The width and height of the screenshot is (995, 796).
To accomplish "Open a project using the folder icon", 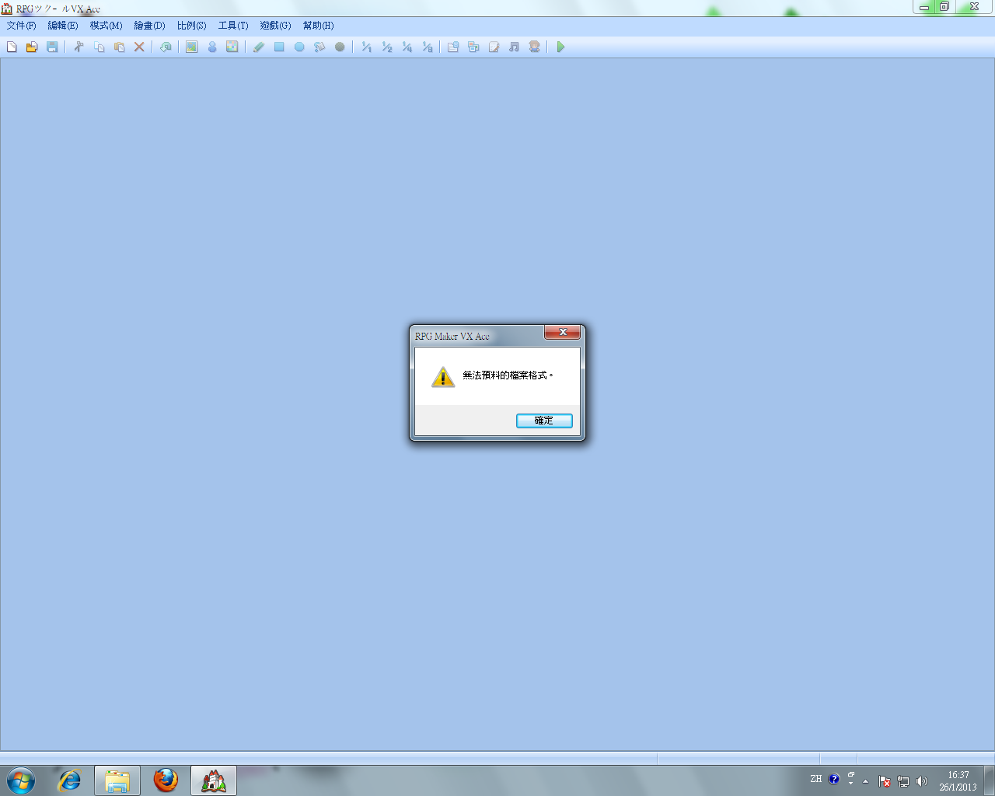I will (x=32, y=47).
